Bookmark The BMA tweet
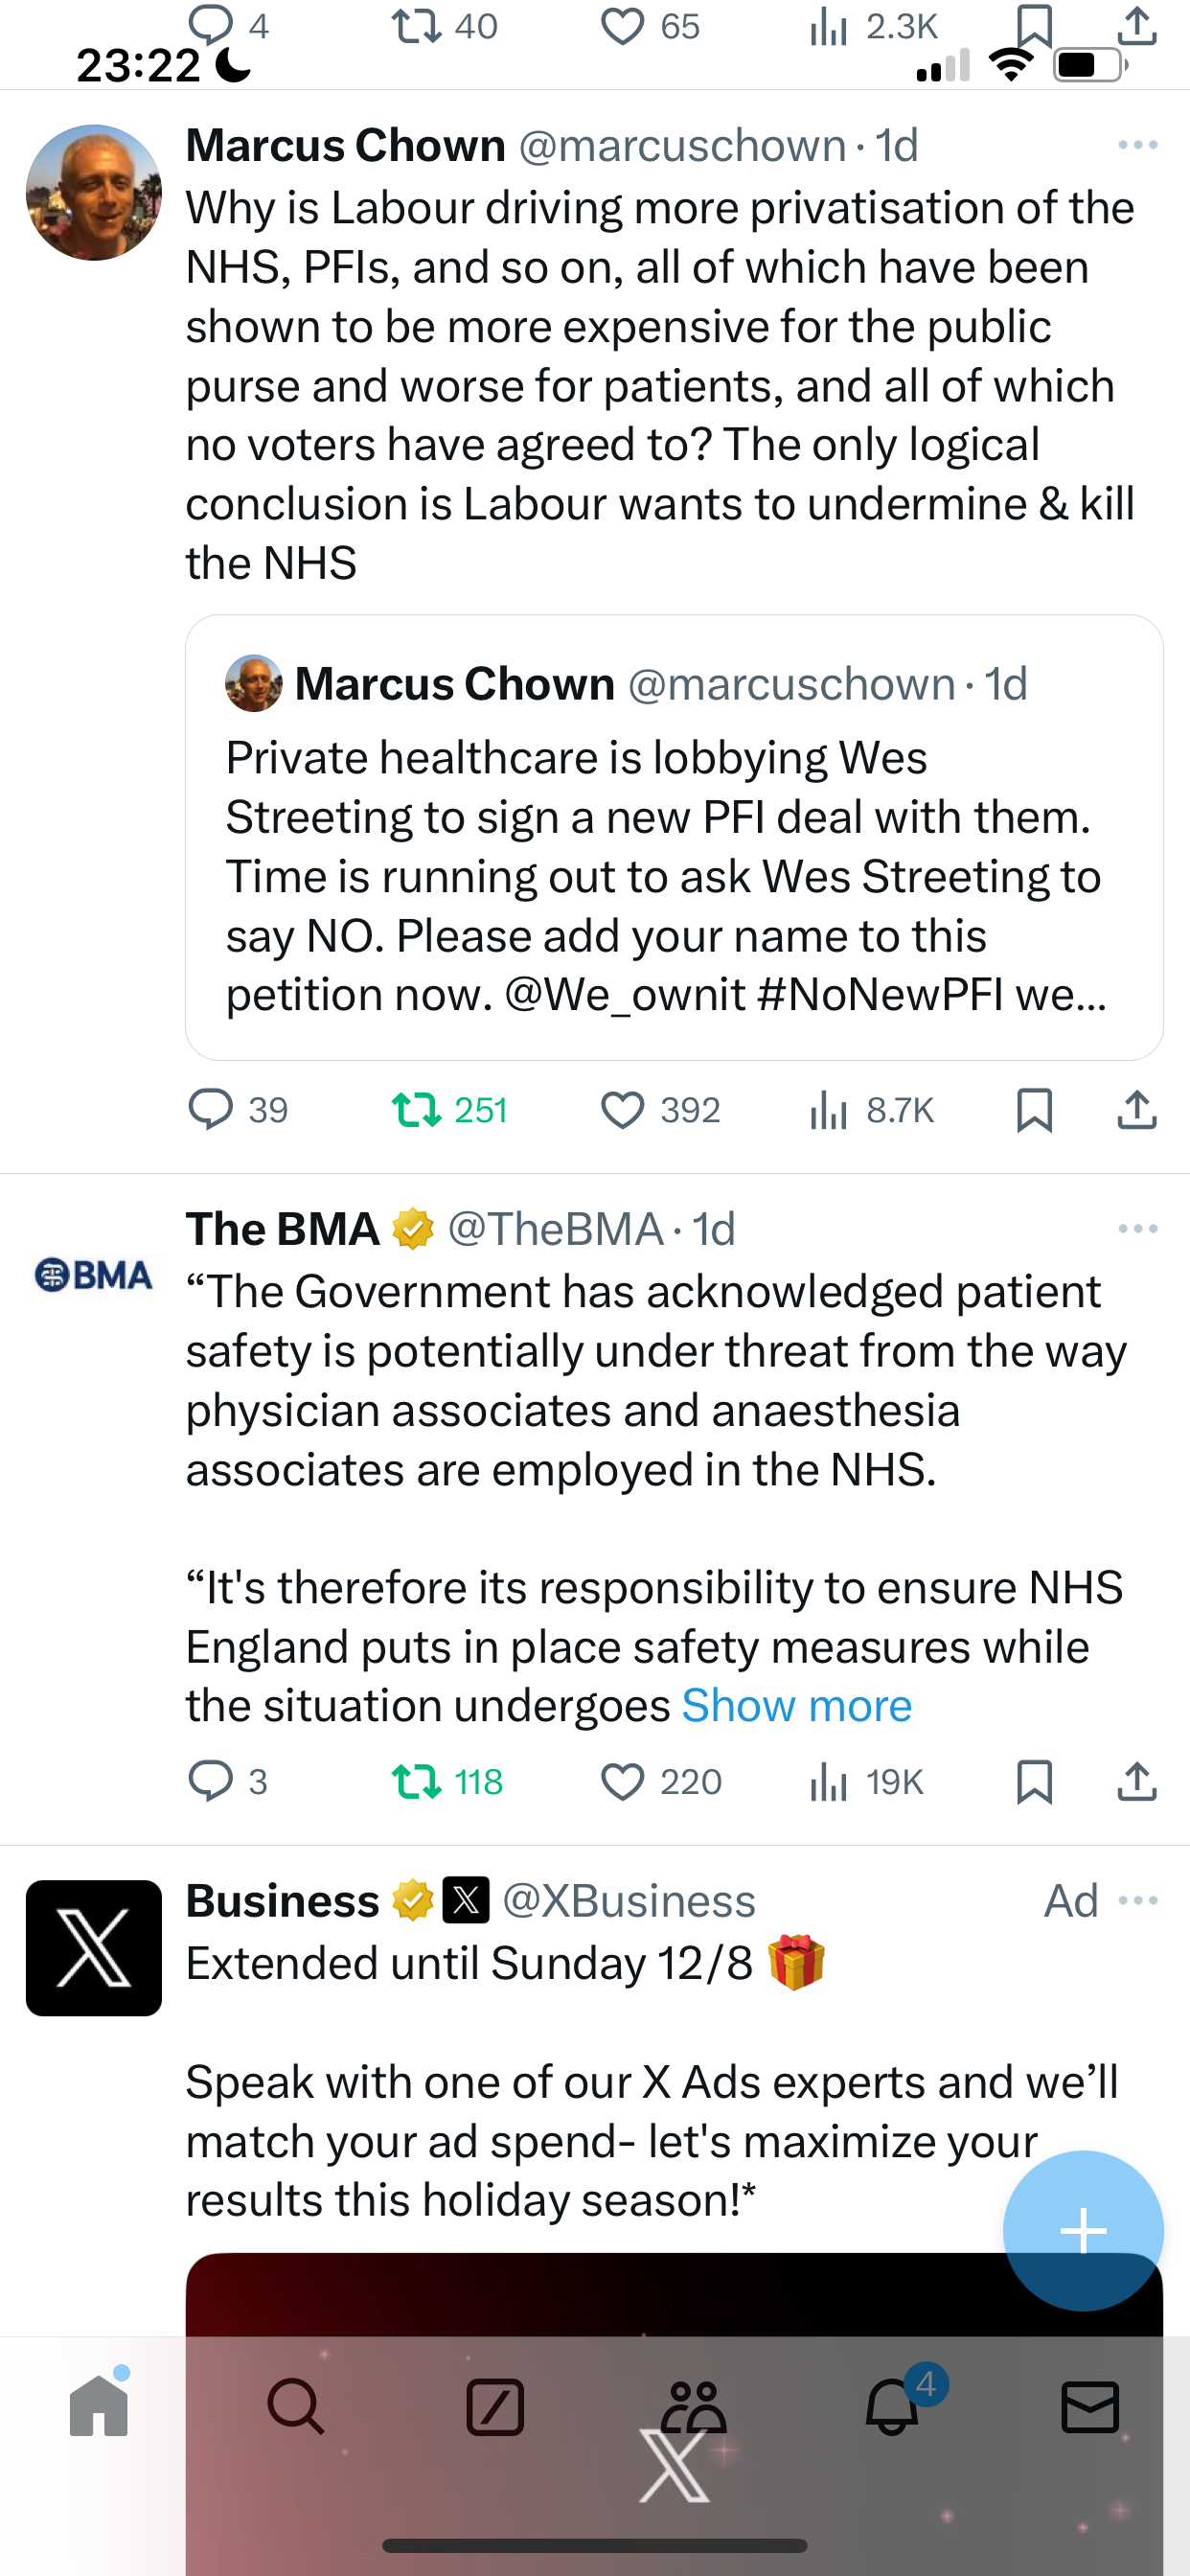 point(1034,1782)
